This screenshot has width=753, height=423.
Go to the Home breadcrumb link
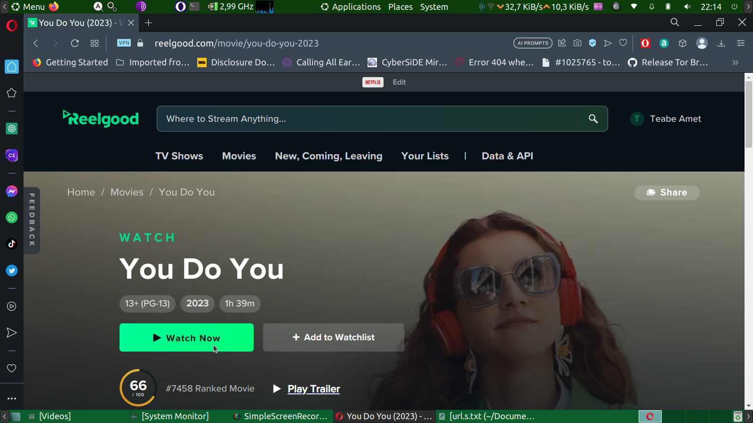(81, 192)
